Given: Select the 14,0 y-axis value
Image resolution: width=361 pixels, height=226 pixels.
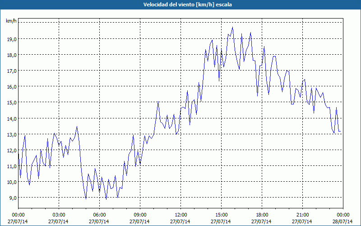Looking at the screenshot, I should [x=12, y=119].
